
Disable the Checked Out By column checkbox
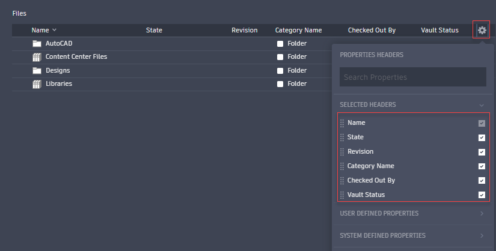[x=482, y=181]
